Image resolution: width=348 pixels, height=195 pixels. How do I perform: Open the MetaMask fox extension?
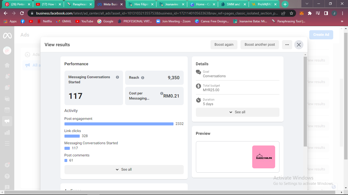click(x=302, y=13)
